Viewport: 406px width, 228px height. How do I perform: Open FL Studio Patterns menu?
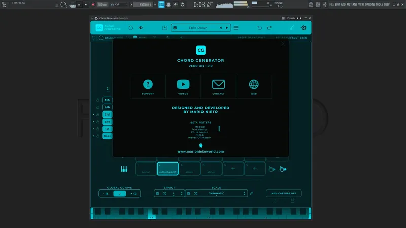(352, 5)
